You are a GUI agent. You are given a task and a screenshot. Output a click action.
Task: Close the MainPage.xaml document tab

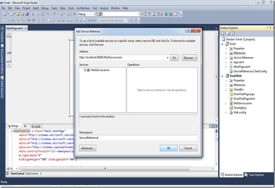pos(26,28)
